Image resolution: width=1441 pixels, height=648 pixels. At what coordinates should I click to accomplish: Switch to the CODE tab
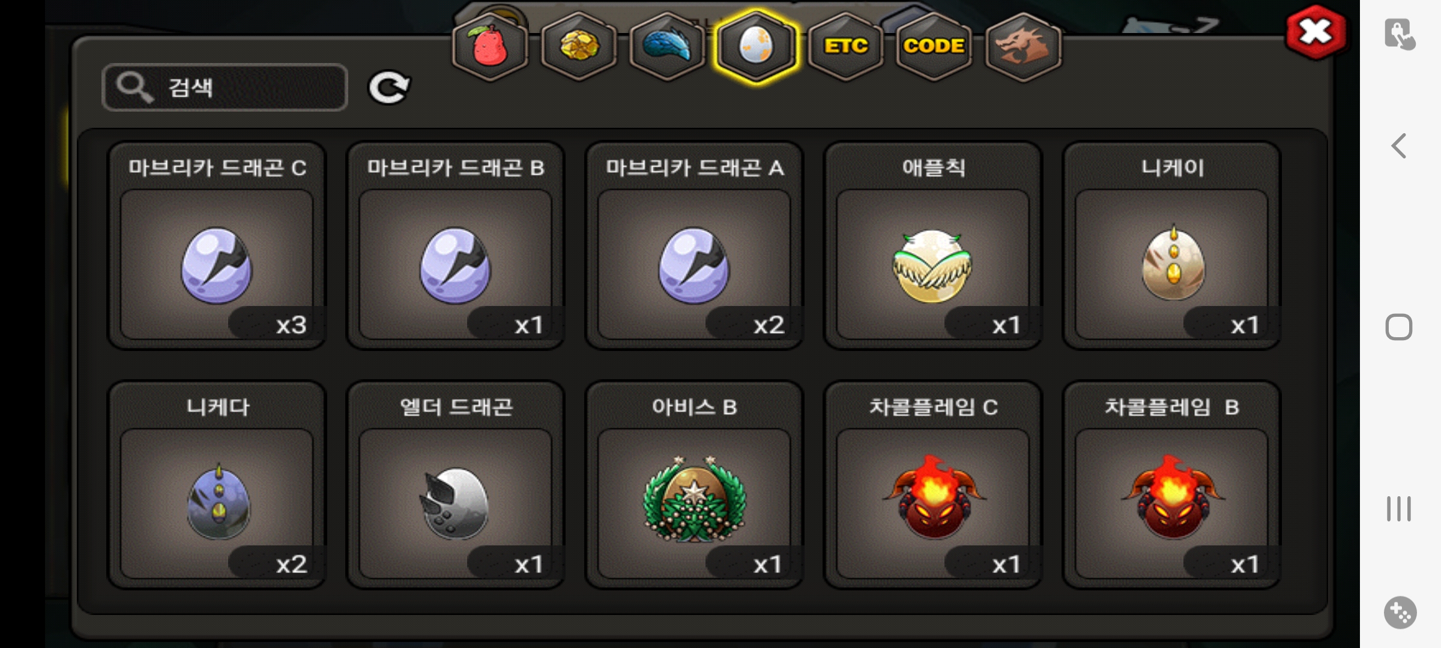[934, 46]
